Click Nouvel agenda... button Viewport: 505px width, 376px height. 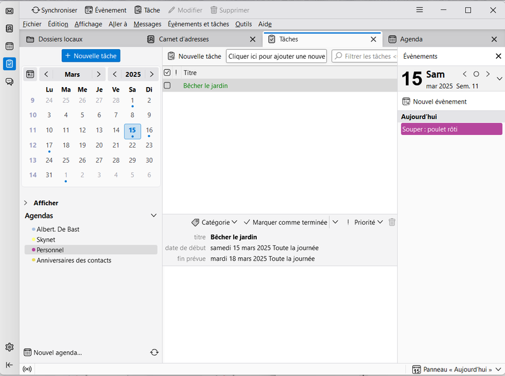click(53, 353)
